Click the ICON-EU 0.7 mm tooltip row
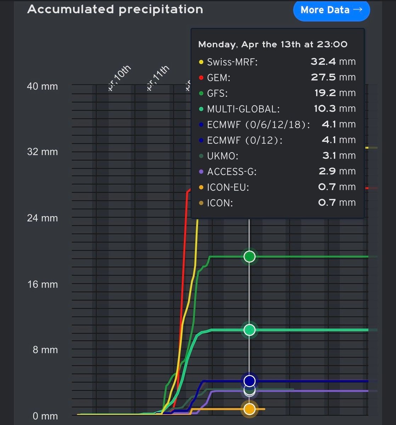The height and width of the screenshot is (425, 396). coord(277,187)
